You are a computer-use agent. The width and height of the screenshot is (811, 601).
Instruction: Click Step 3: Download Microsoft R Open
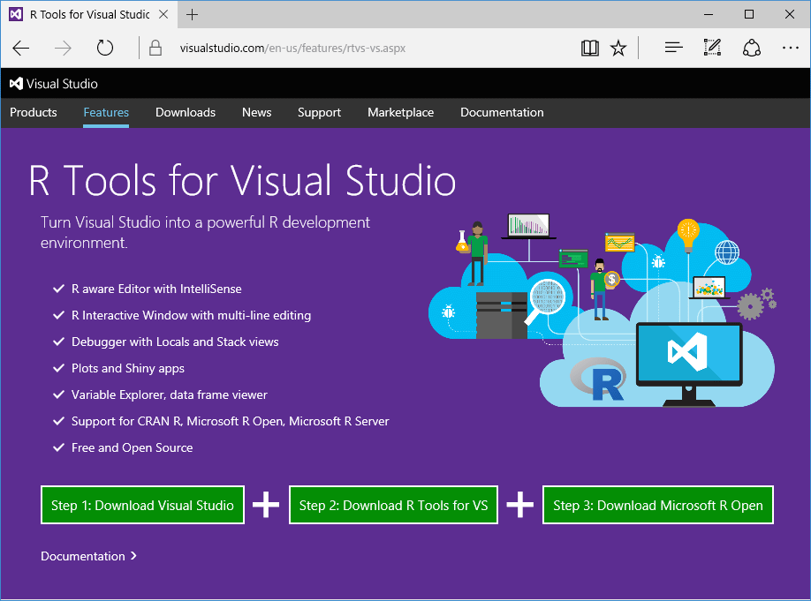click(x=657, y=505)
